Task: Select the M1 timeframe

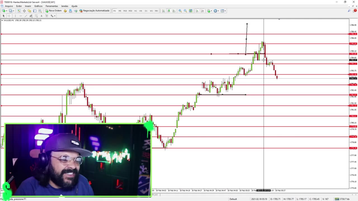Action: tap(115, 11)
